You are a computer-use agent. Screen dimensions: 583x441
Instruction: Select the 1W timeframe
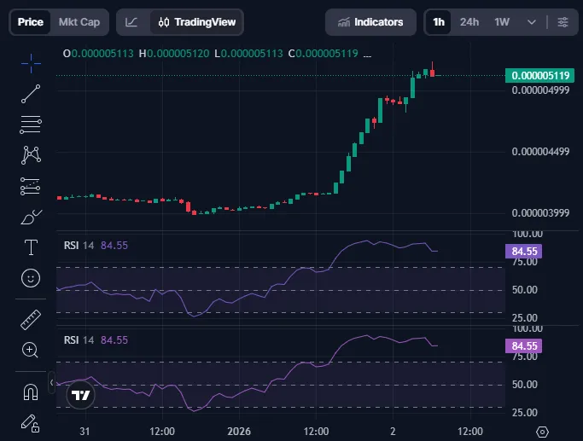(502, 22)
